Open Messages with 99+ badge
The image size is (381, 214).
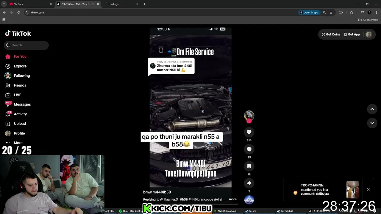pos(18,104)
